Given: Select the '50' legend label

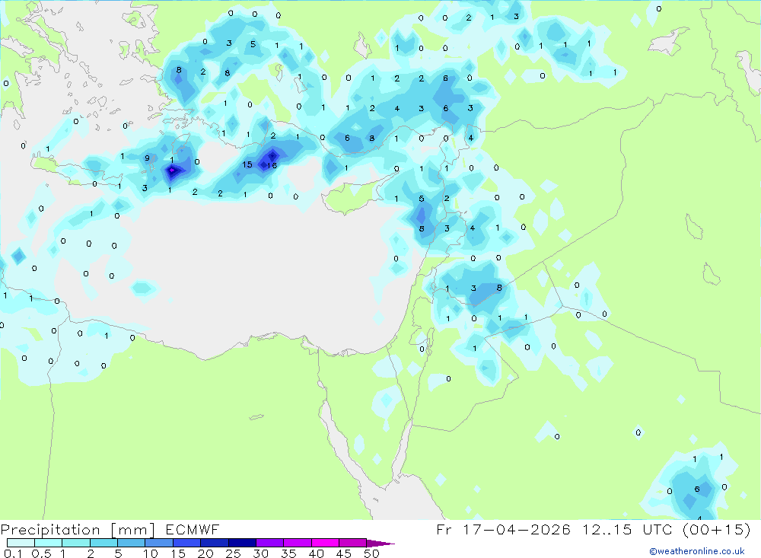Looking at the screenshot, I should point(372,553).
